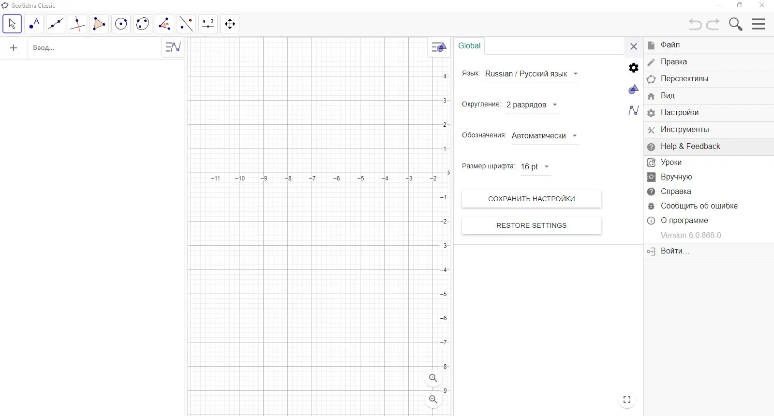Open the Вручную menu item

point(709,177)
